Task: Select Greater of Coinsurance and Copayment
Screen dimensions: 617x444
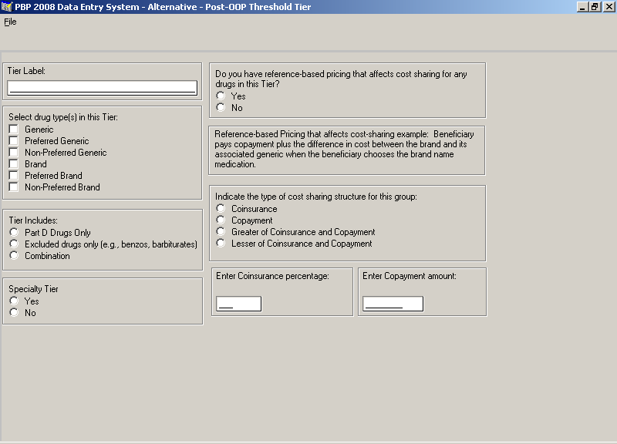Action: click(x=221, y=232)
